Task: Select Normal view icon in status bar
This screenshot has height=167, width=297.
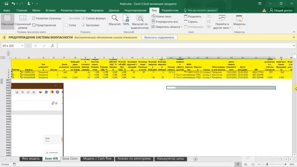Action: pyautogui.click(x=238, y=164)
